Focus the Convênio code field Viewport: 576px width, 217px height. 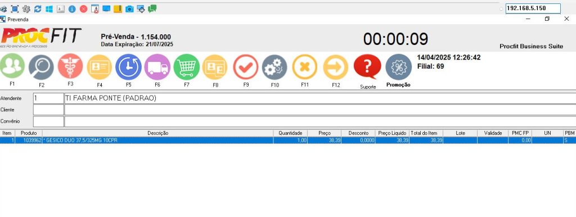coord(48,121)
